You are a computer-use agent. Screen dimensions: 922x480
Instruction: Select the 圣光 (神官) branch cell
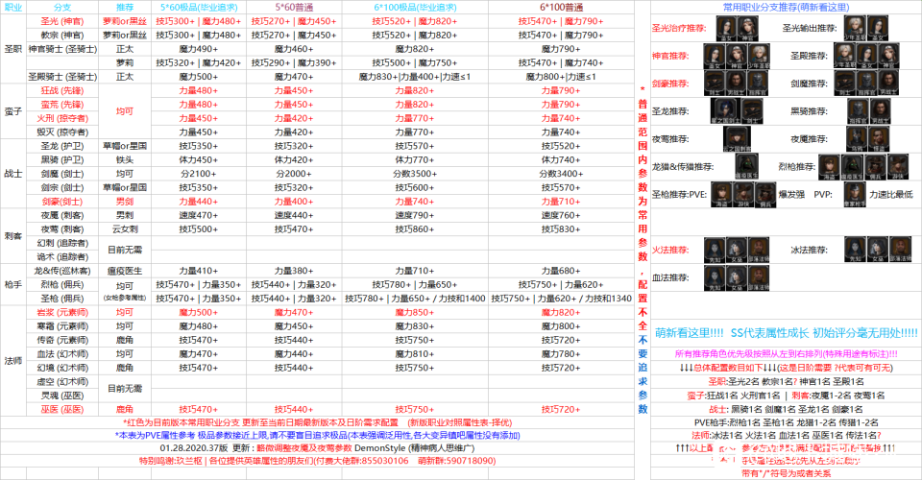pyautogui.click(x=62, y=21)
